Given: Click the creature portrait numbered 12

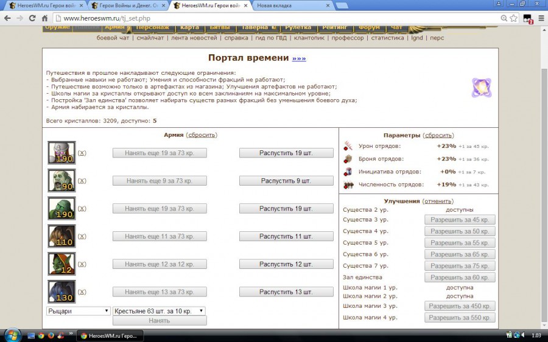Looking at the screenshot, I should tap(61, 264).
